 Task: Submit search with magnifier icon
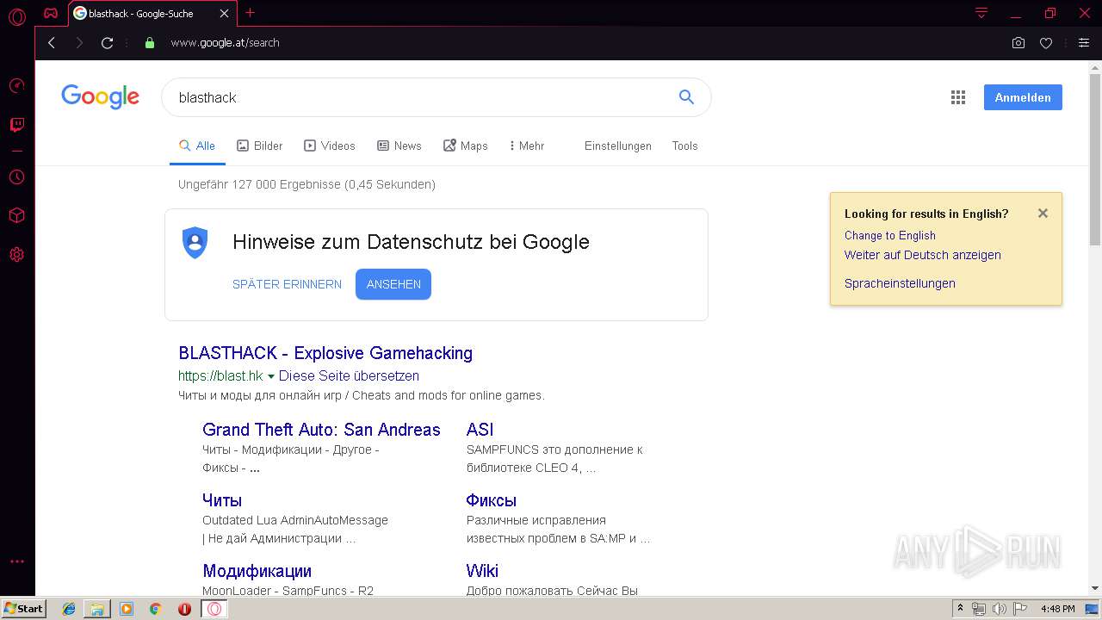tap(686, 97)
